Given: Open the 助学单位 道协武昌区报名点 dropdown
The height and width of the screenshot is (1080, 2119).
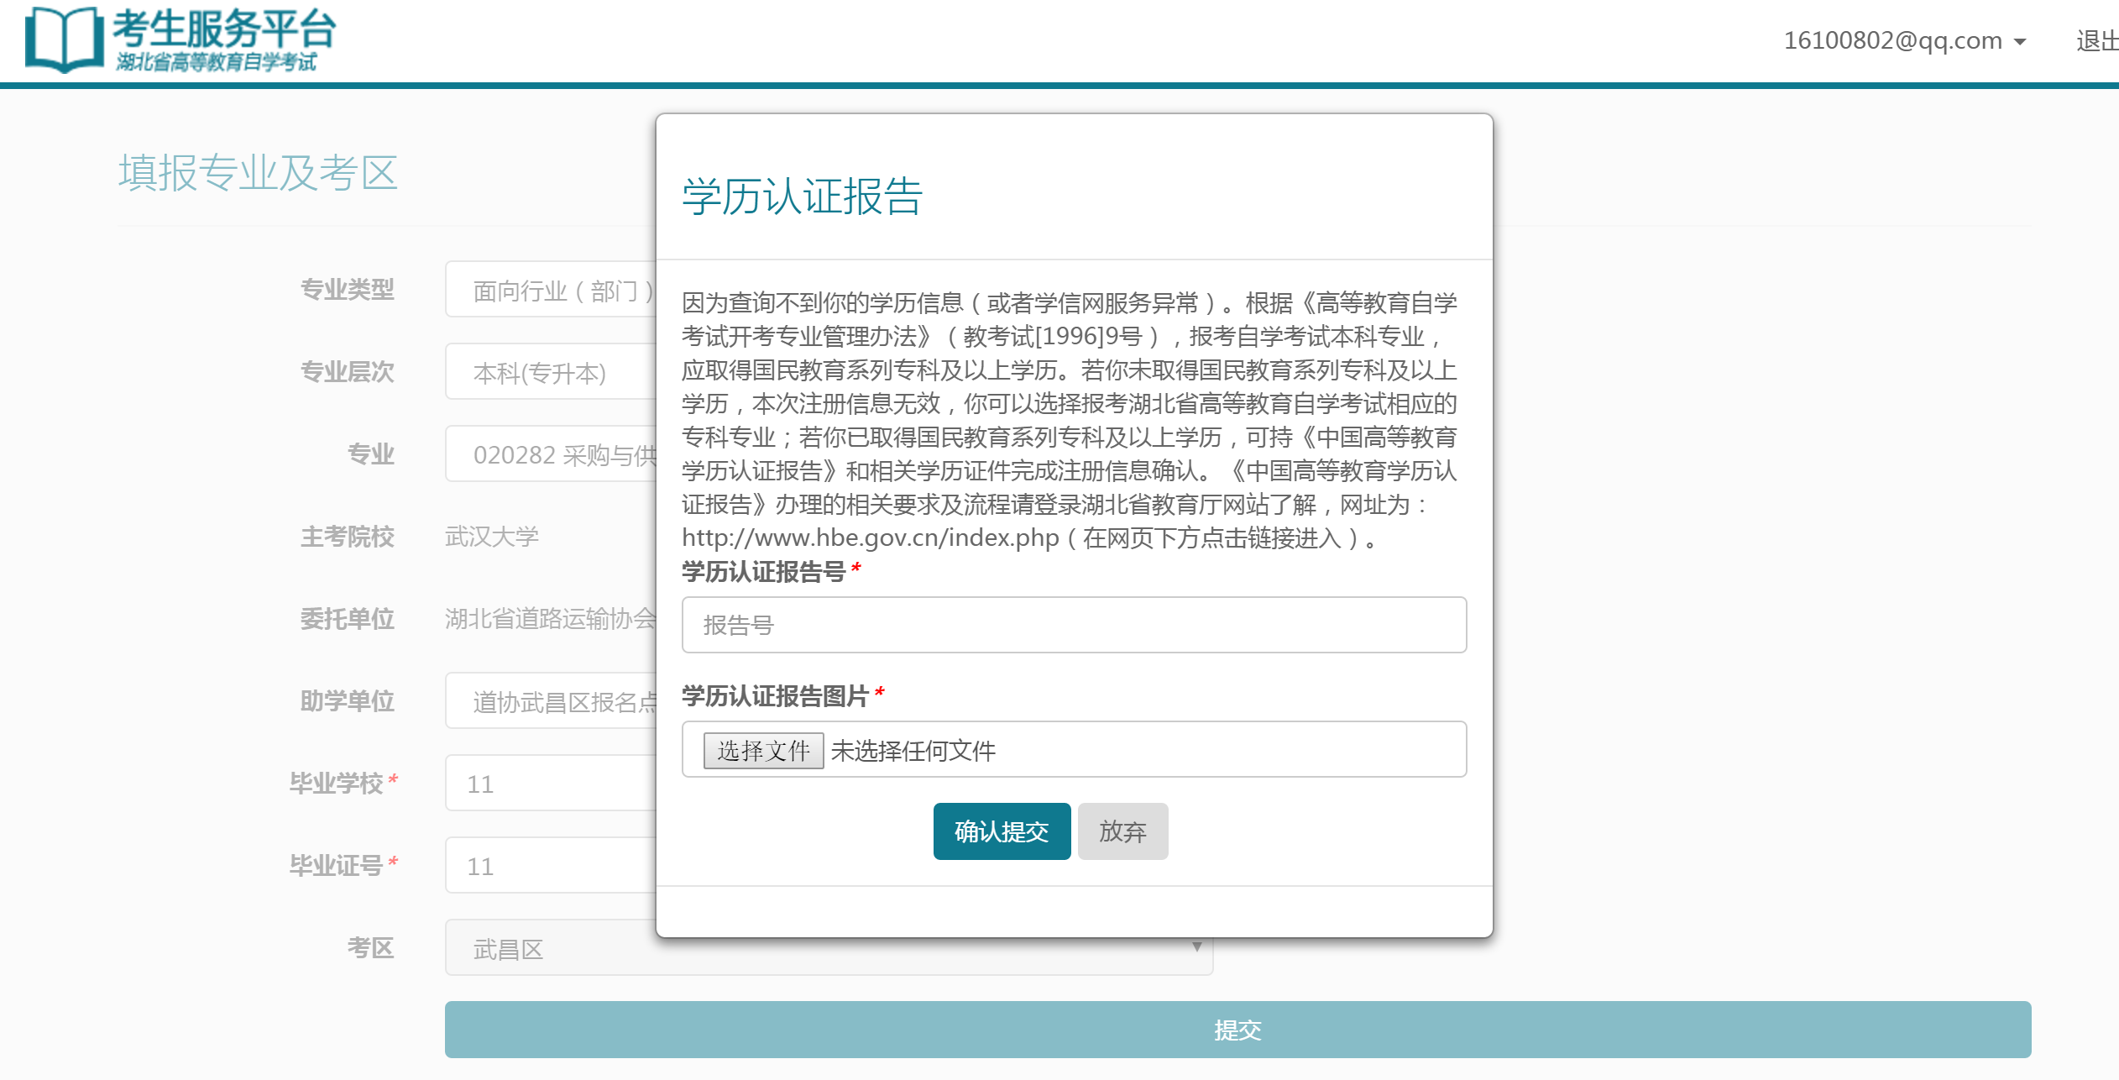Looking at the screenshot, I should click(x=550, y=701).
